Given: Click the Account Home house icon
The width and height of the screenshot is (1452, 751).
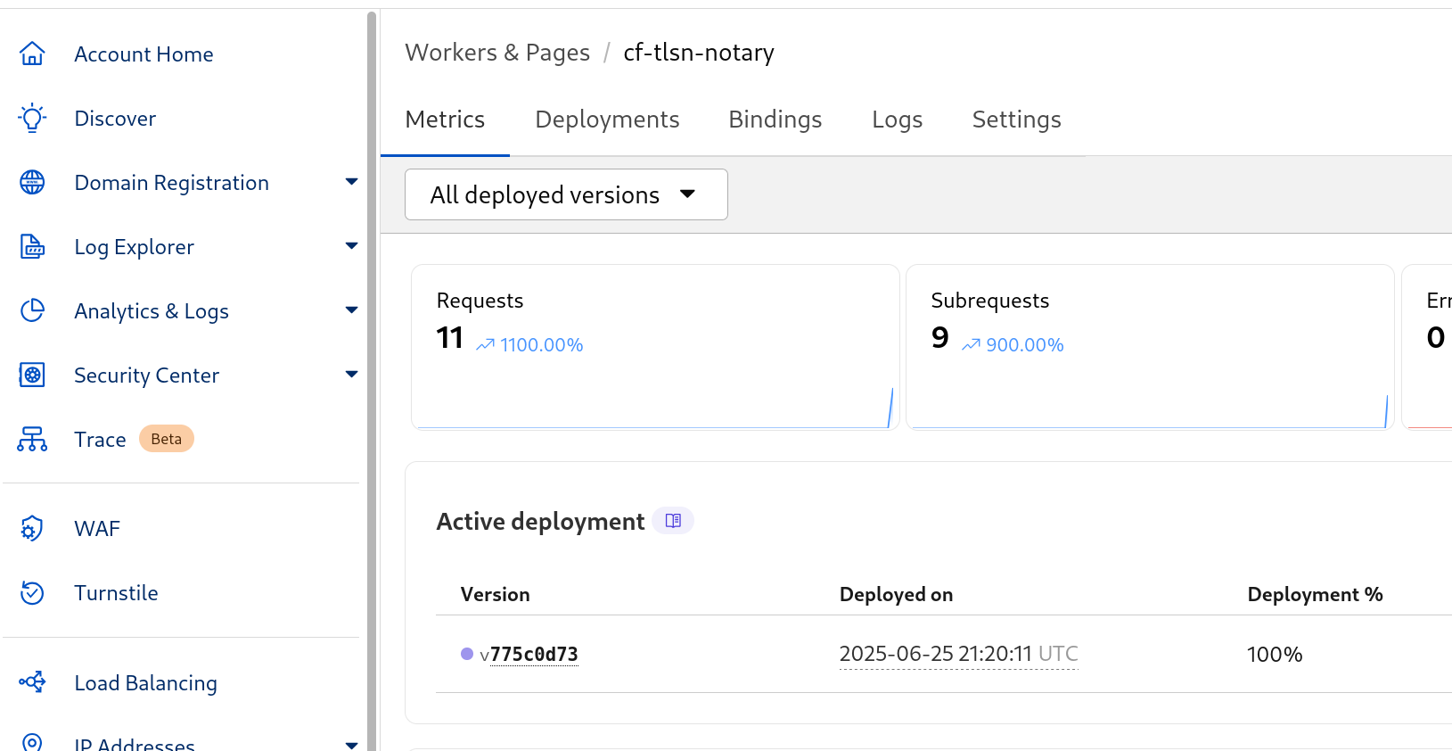Looking at the screenshot, I should (x=32, y=54).
